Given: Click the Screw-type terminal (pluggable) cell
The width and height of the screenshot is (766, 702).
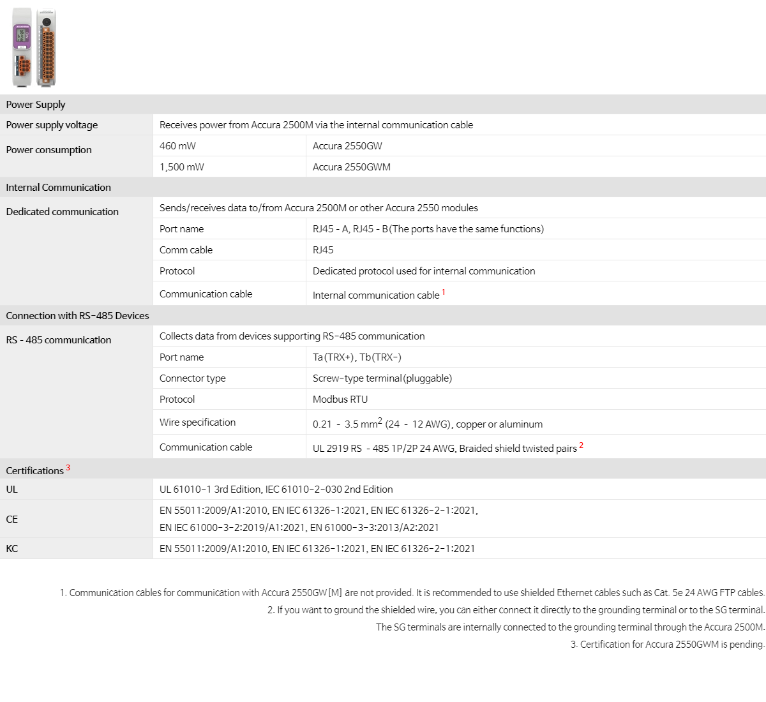Looking at the screenshot, I should click(382, 378).
